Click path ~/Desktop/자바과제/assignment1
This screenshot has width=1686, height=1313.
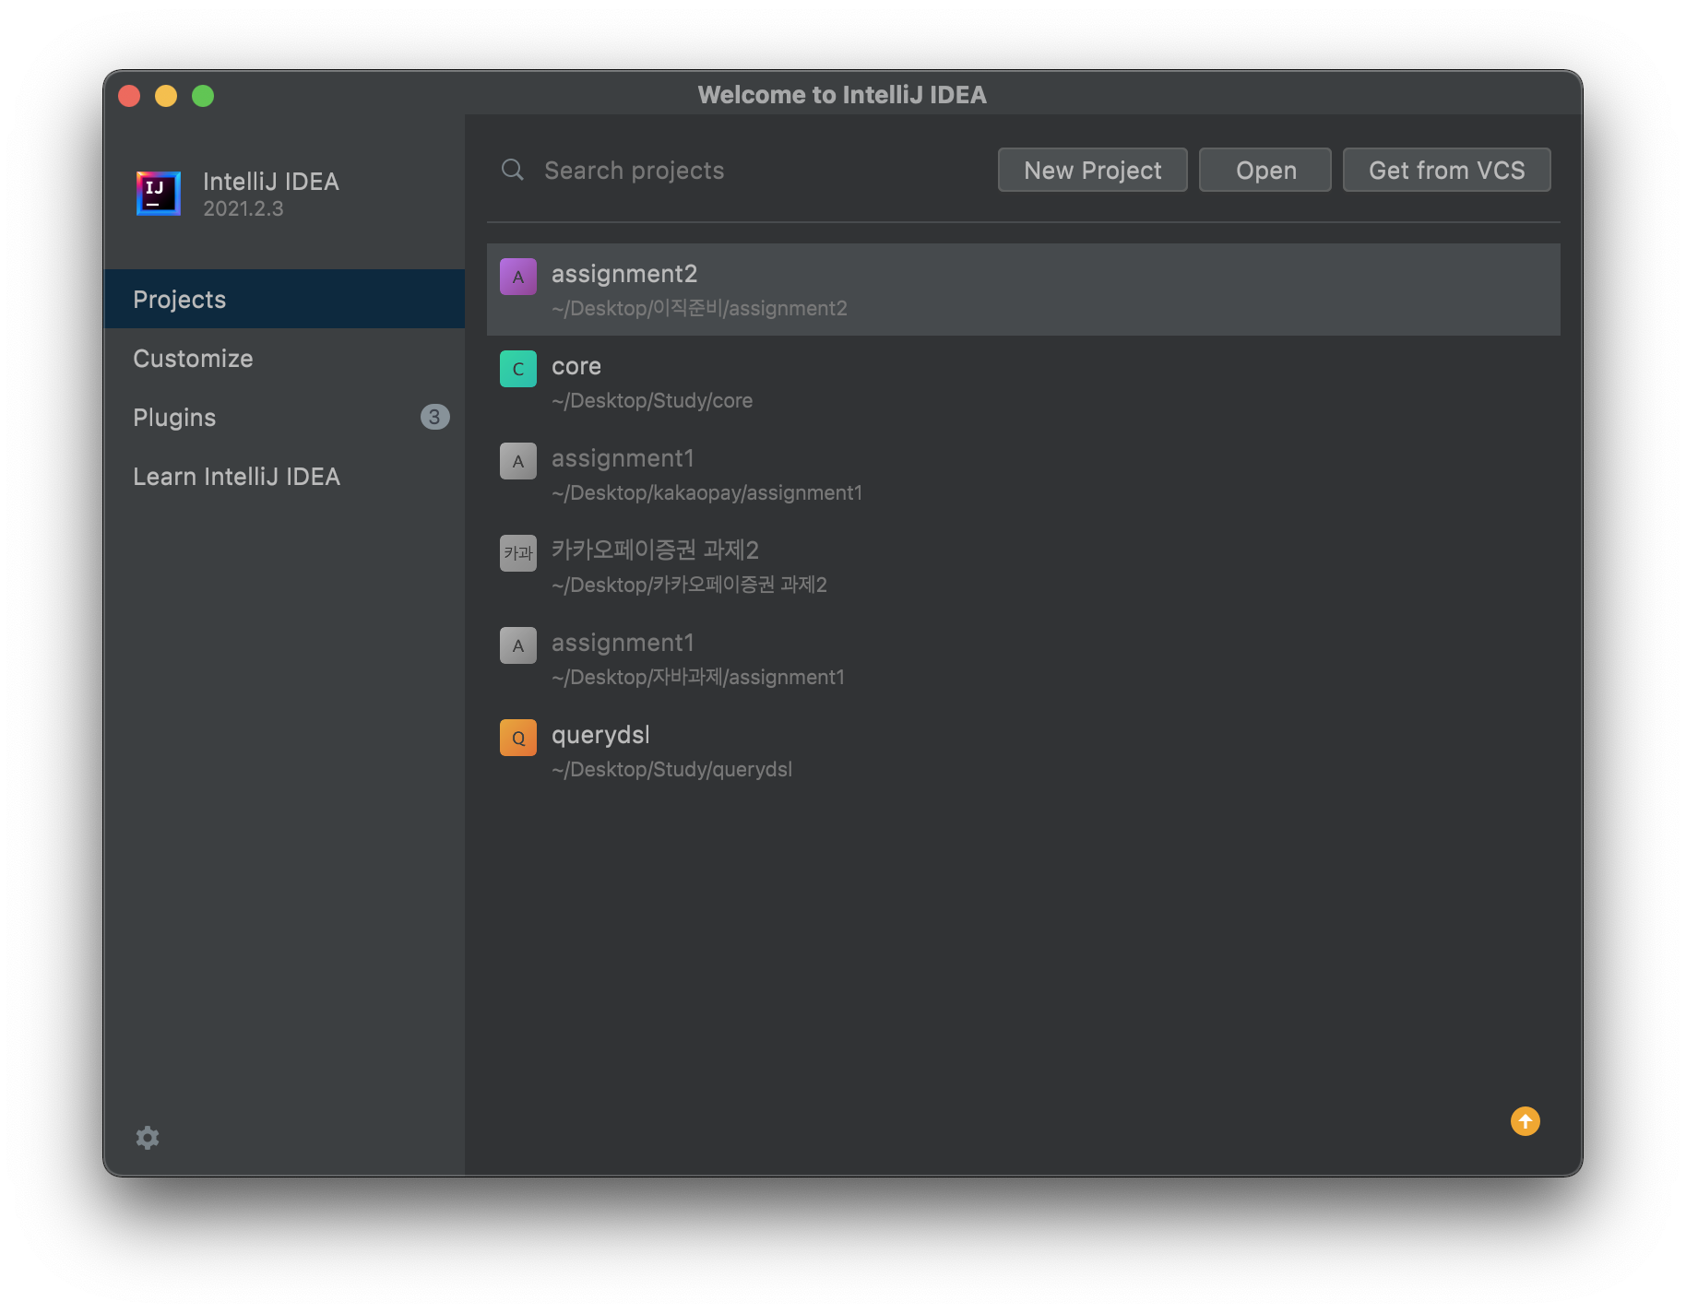tap(698, 677)
